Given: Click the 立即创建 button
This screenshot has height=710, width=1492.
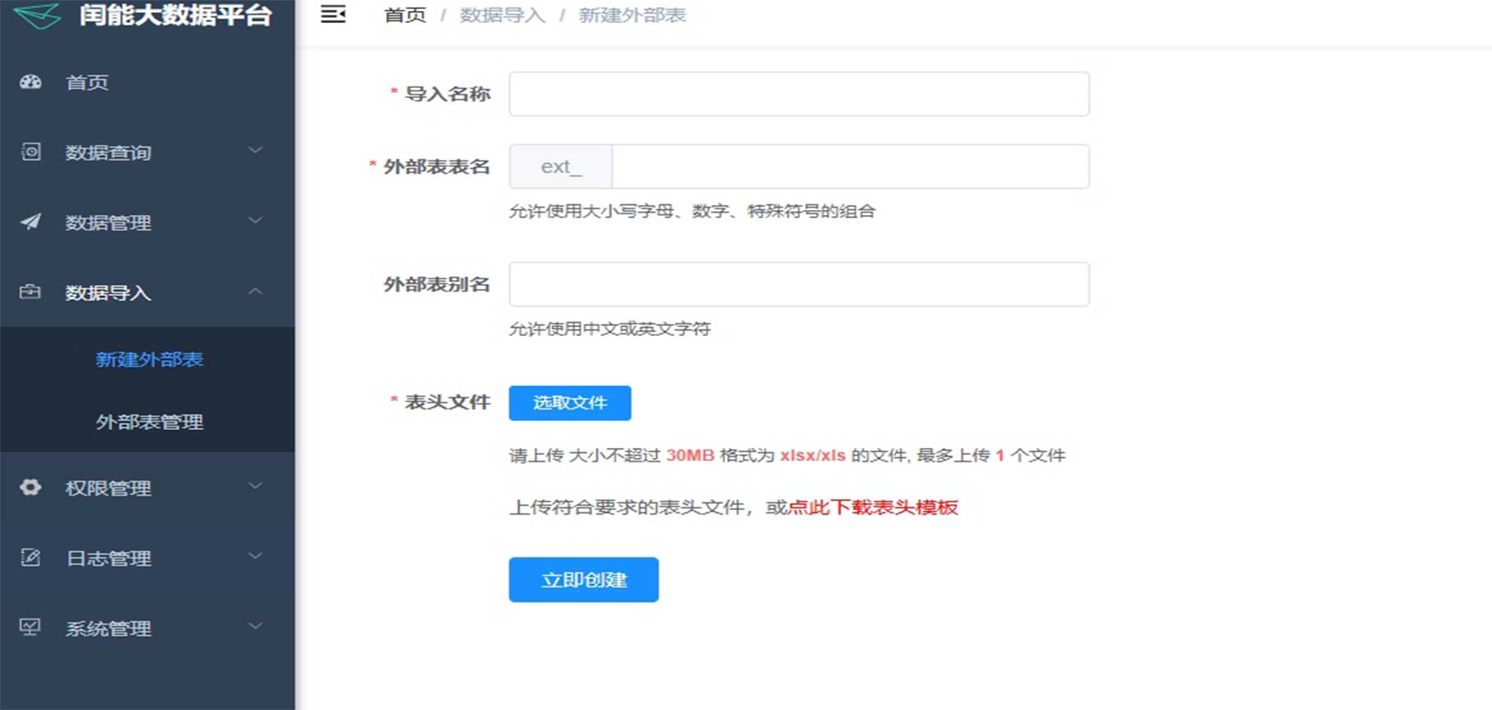Looking at the screenshot, I should 583,580.
